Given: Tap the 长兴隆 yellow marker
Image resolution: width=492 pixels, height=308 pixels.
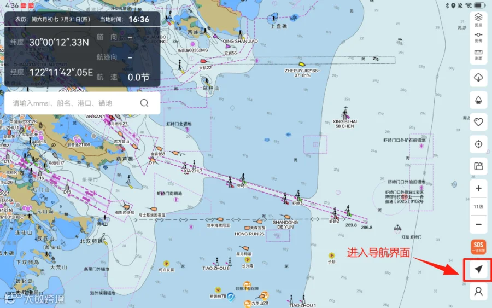Looking at the screenshot, I should pyautogui.click(x=248, y=260).
